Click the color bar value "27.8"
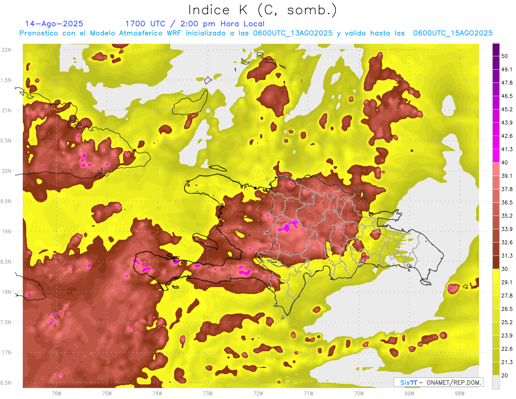Screen dimensions: 516x399 (x=507, y=296)
